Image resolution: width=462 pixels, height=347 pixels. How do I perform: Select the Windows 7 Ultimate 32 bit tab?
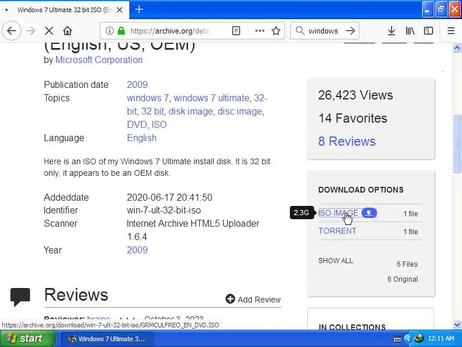(65, 10)
